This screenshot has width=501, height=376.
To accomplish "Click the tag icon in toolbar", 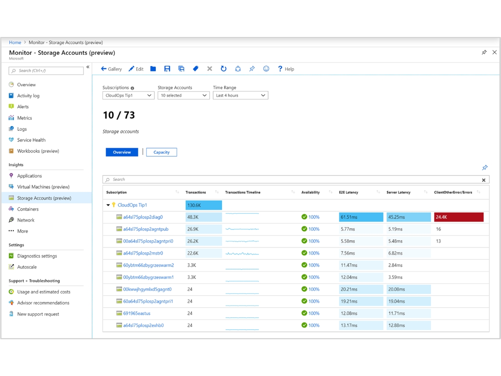I will 195,69.
